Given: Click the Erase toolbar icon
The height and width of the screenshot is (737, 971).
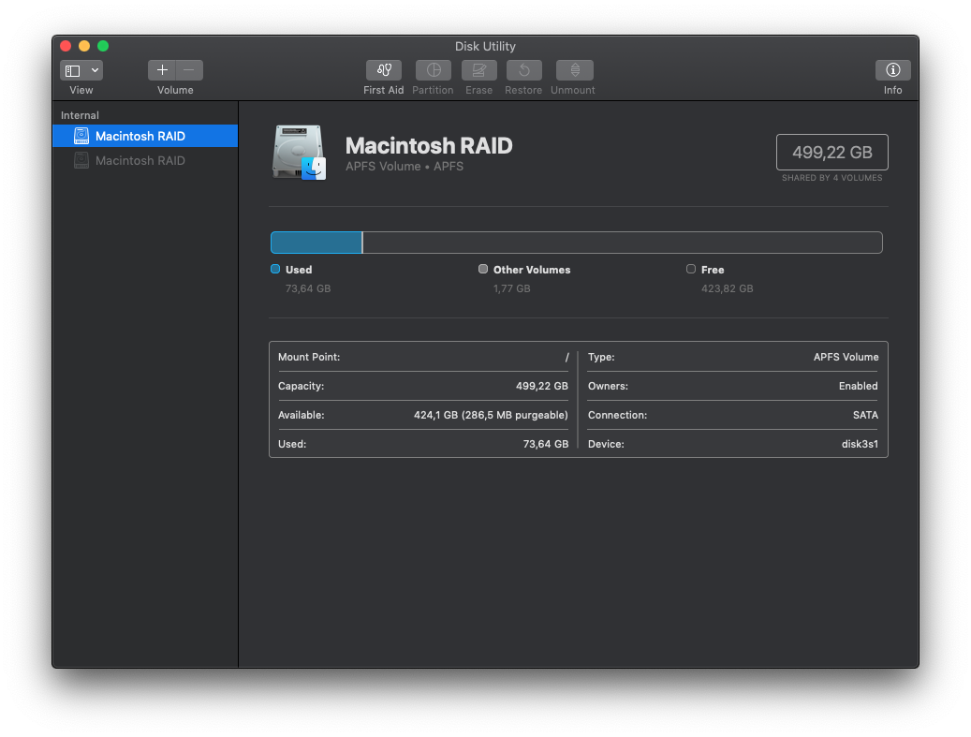Looking at the screenshot, I should click(479, 70).
